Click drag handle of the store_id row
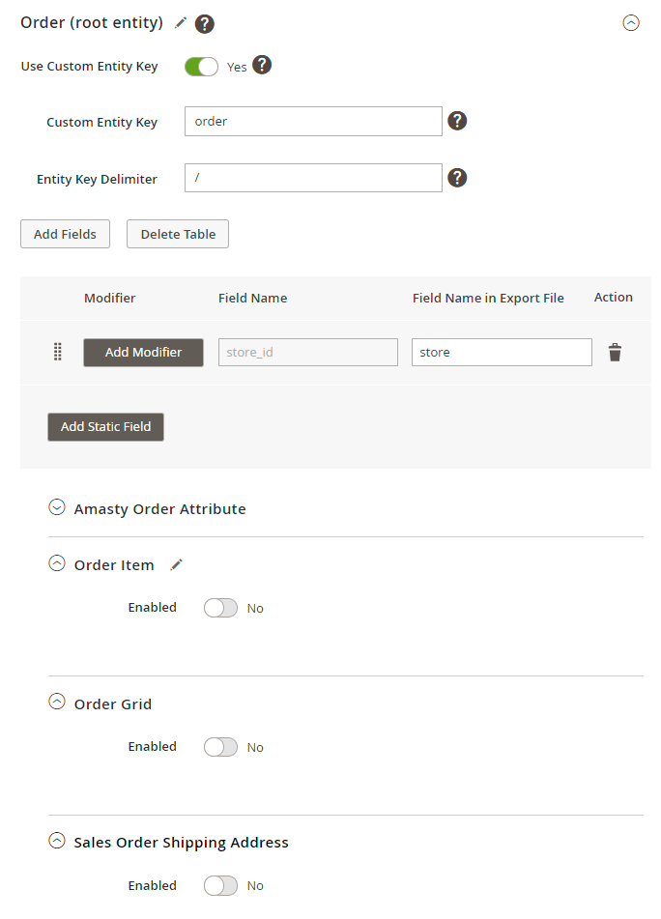The image size is (661, 919). pos(57,353)
